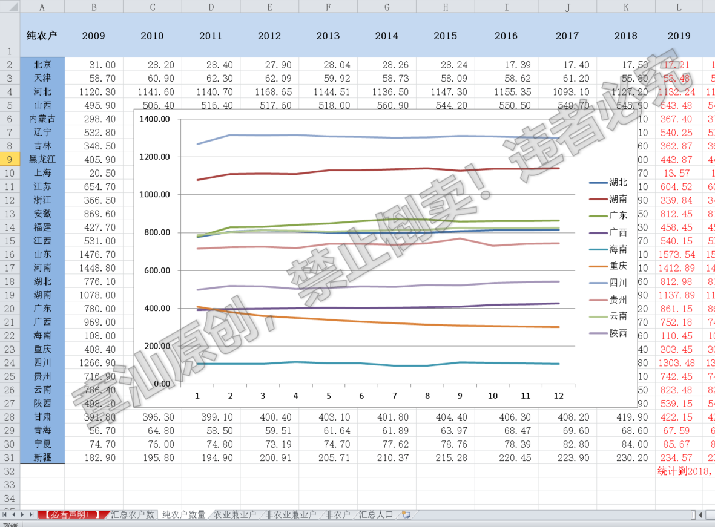
Task: Go to the first sheet using nav arrow
Action: click(x=5, y=515)
